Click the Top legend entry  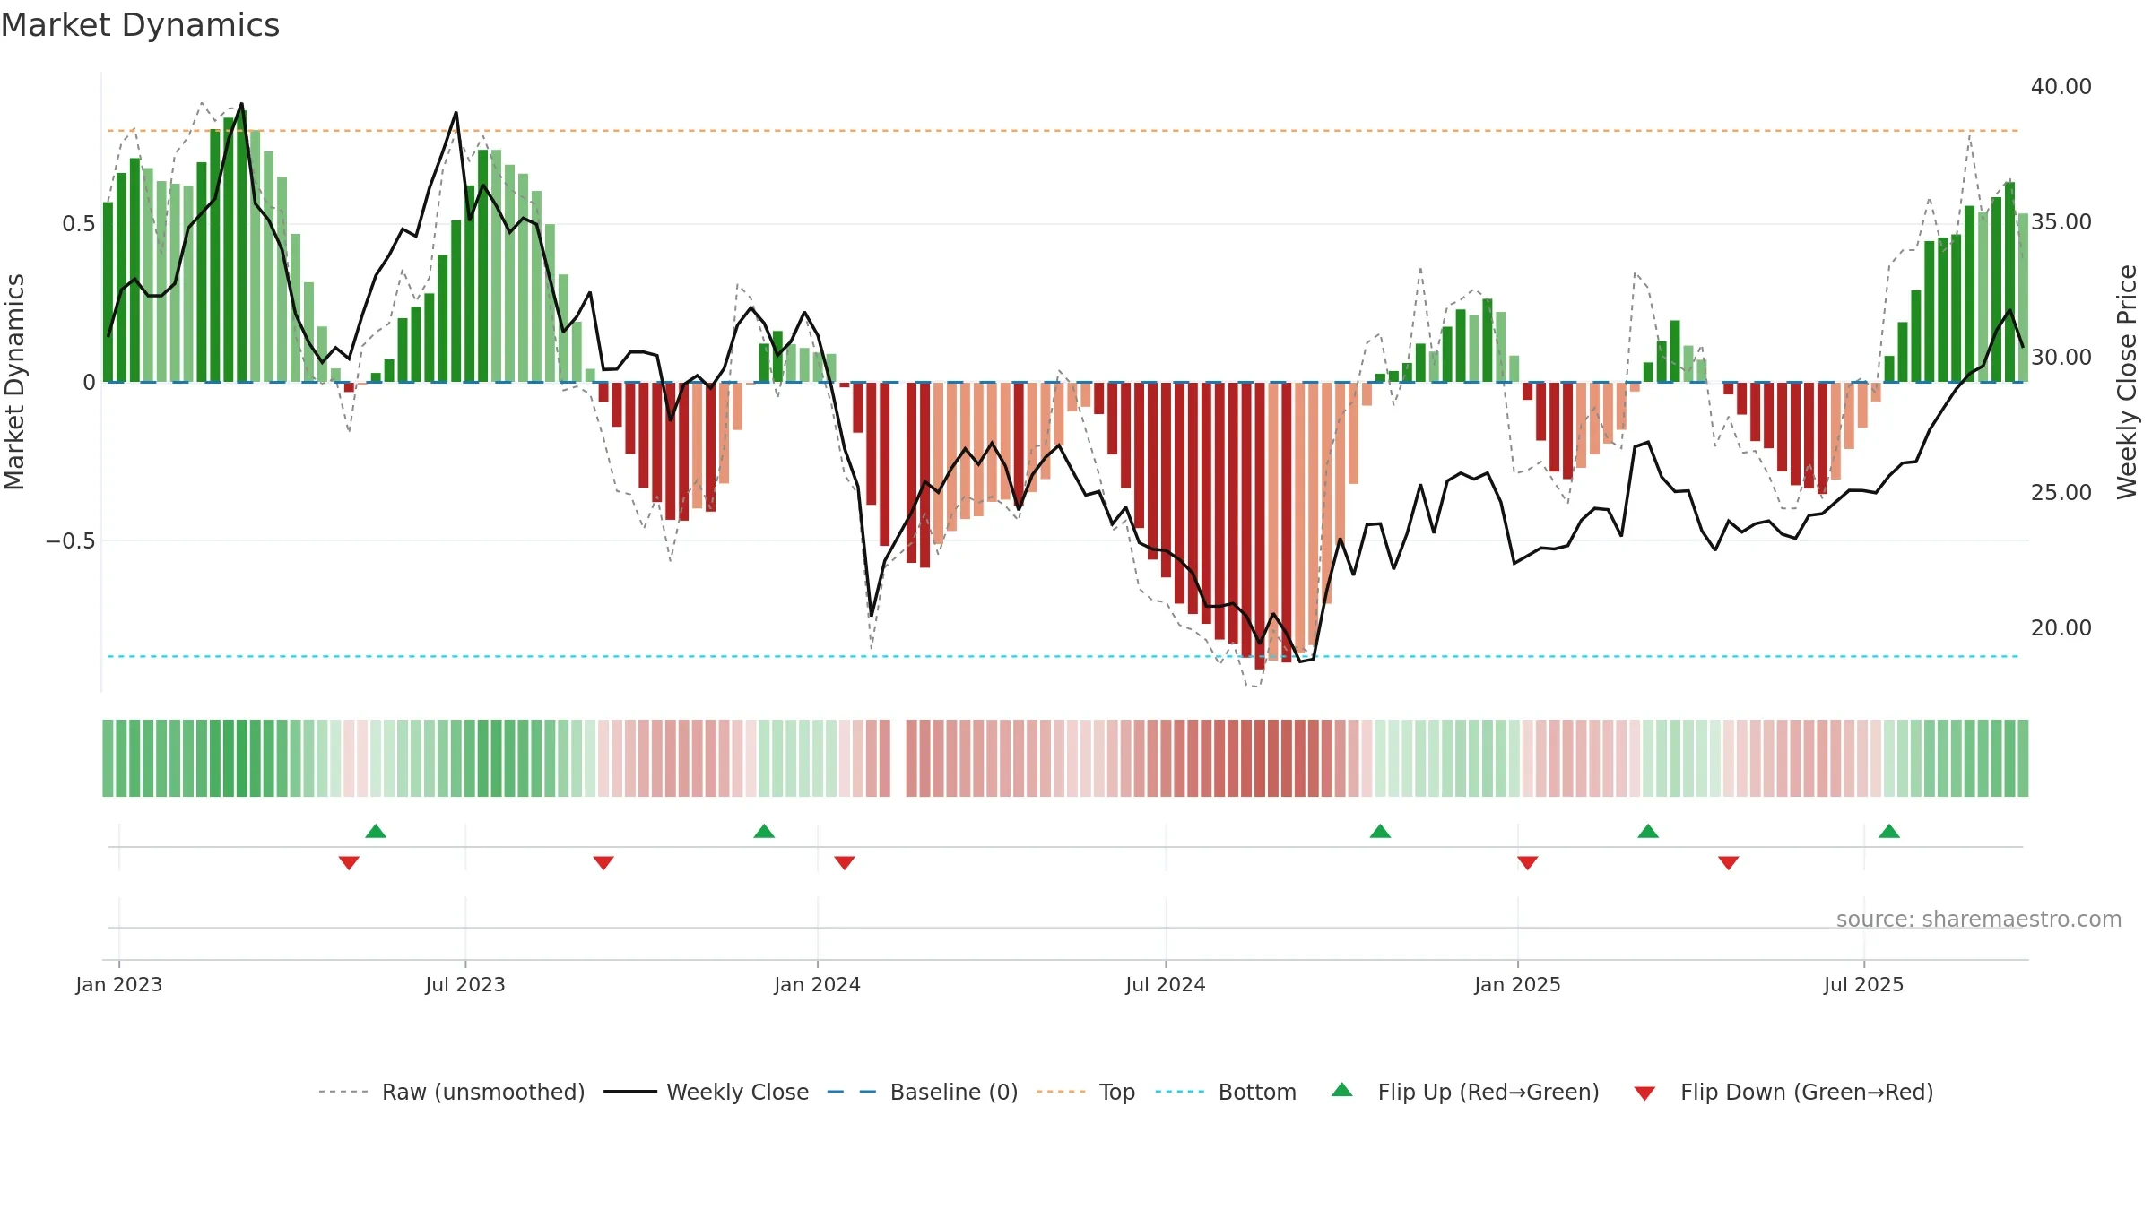pos(1086,1092)
